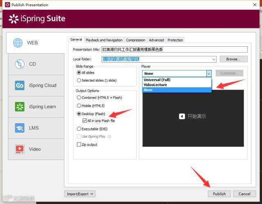The width and height of the screenshot is (262, 204).
Task: Choose Selected slides (1 slide) option
Action: click(79, 80)
